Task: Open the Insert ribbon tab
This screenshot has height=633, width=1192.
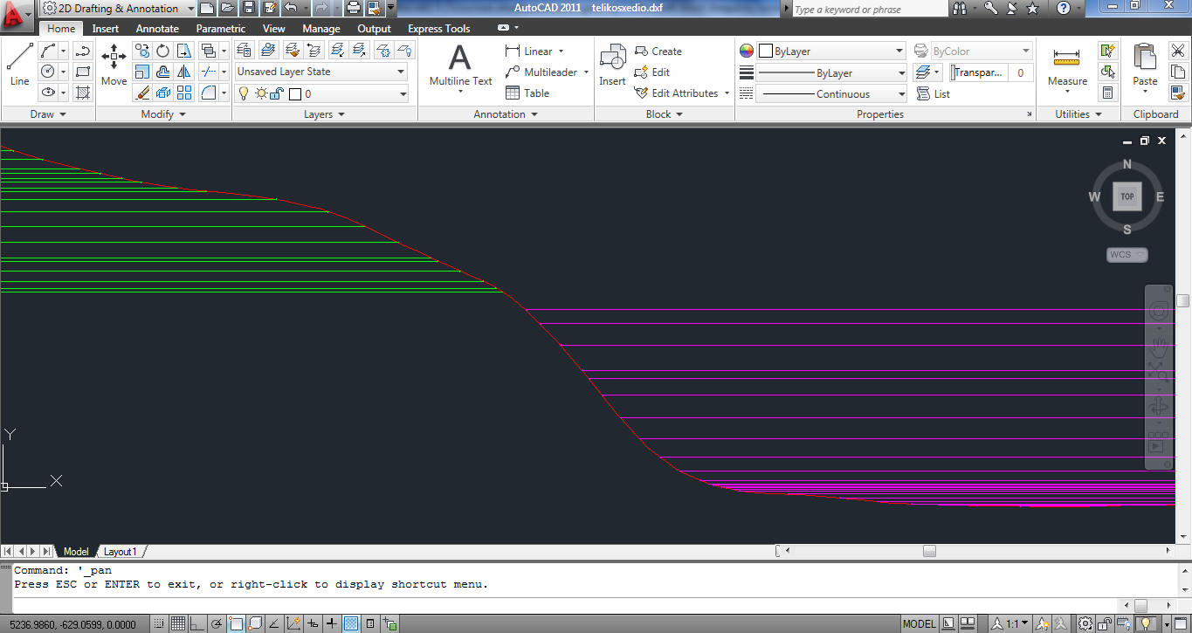Action: [x=106, y=29]
